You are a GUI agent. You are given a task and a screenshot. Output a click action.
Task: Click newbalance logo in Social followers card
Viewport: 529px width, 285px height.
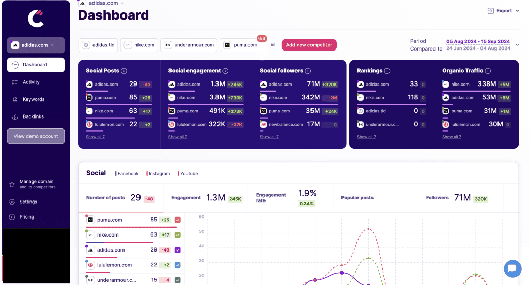point(263,125)
